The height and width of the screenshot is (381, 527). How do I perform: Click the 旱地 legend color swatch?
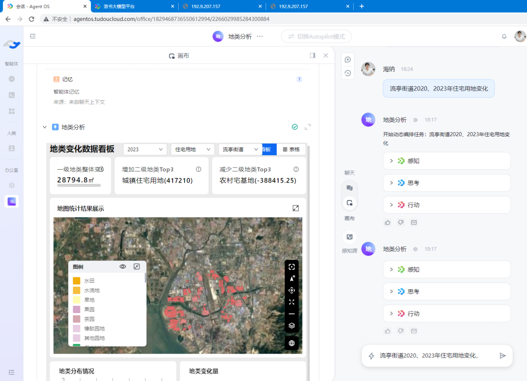pos(76,300)
